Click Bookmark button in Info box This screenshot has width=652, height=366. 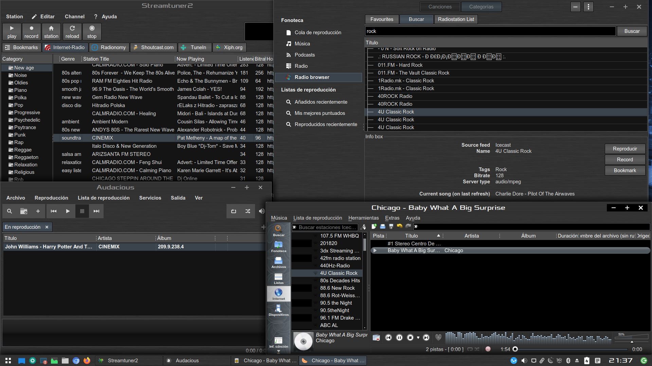click(625, 170)
